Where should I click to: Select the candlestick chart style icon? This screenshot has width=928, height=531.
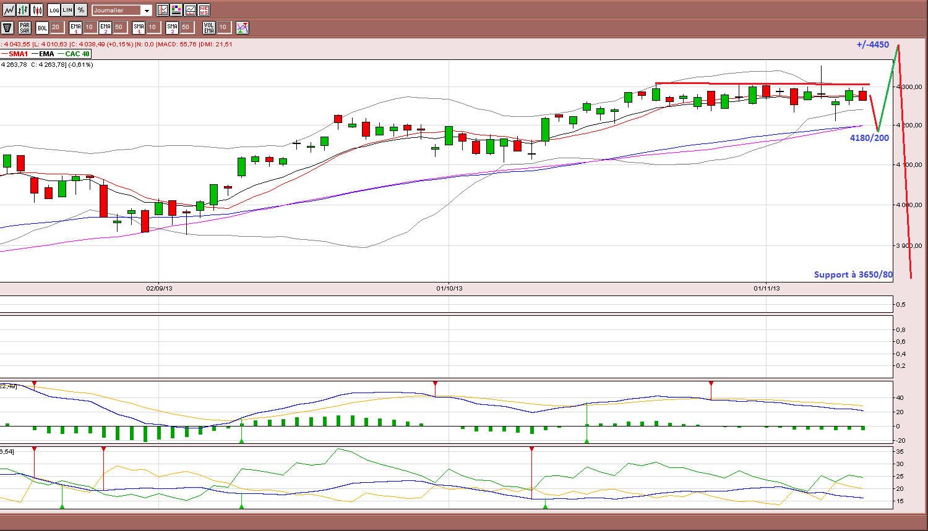37,10
